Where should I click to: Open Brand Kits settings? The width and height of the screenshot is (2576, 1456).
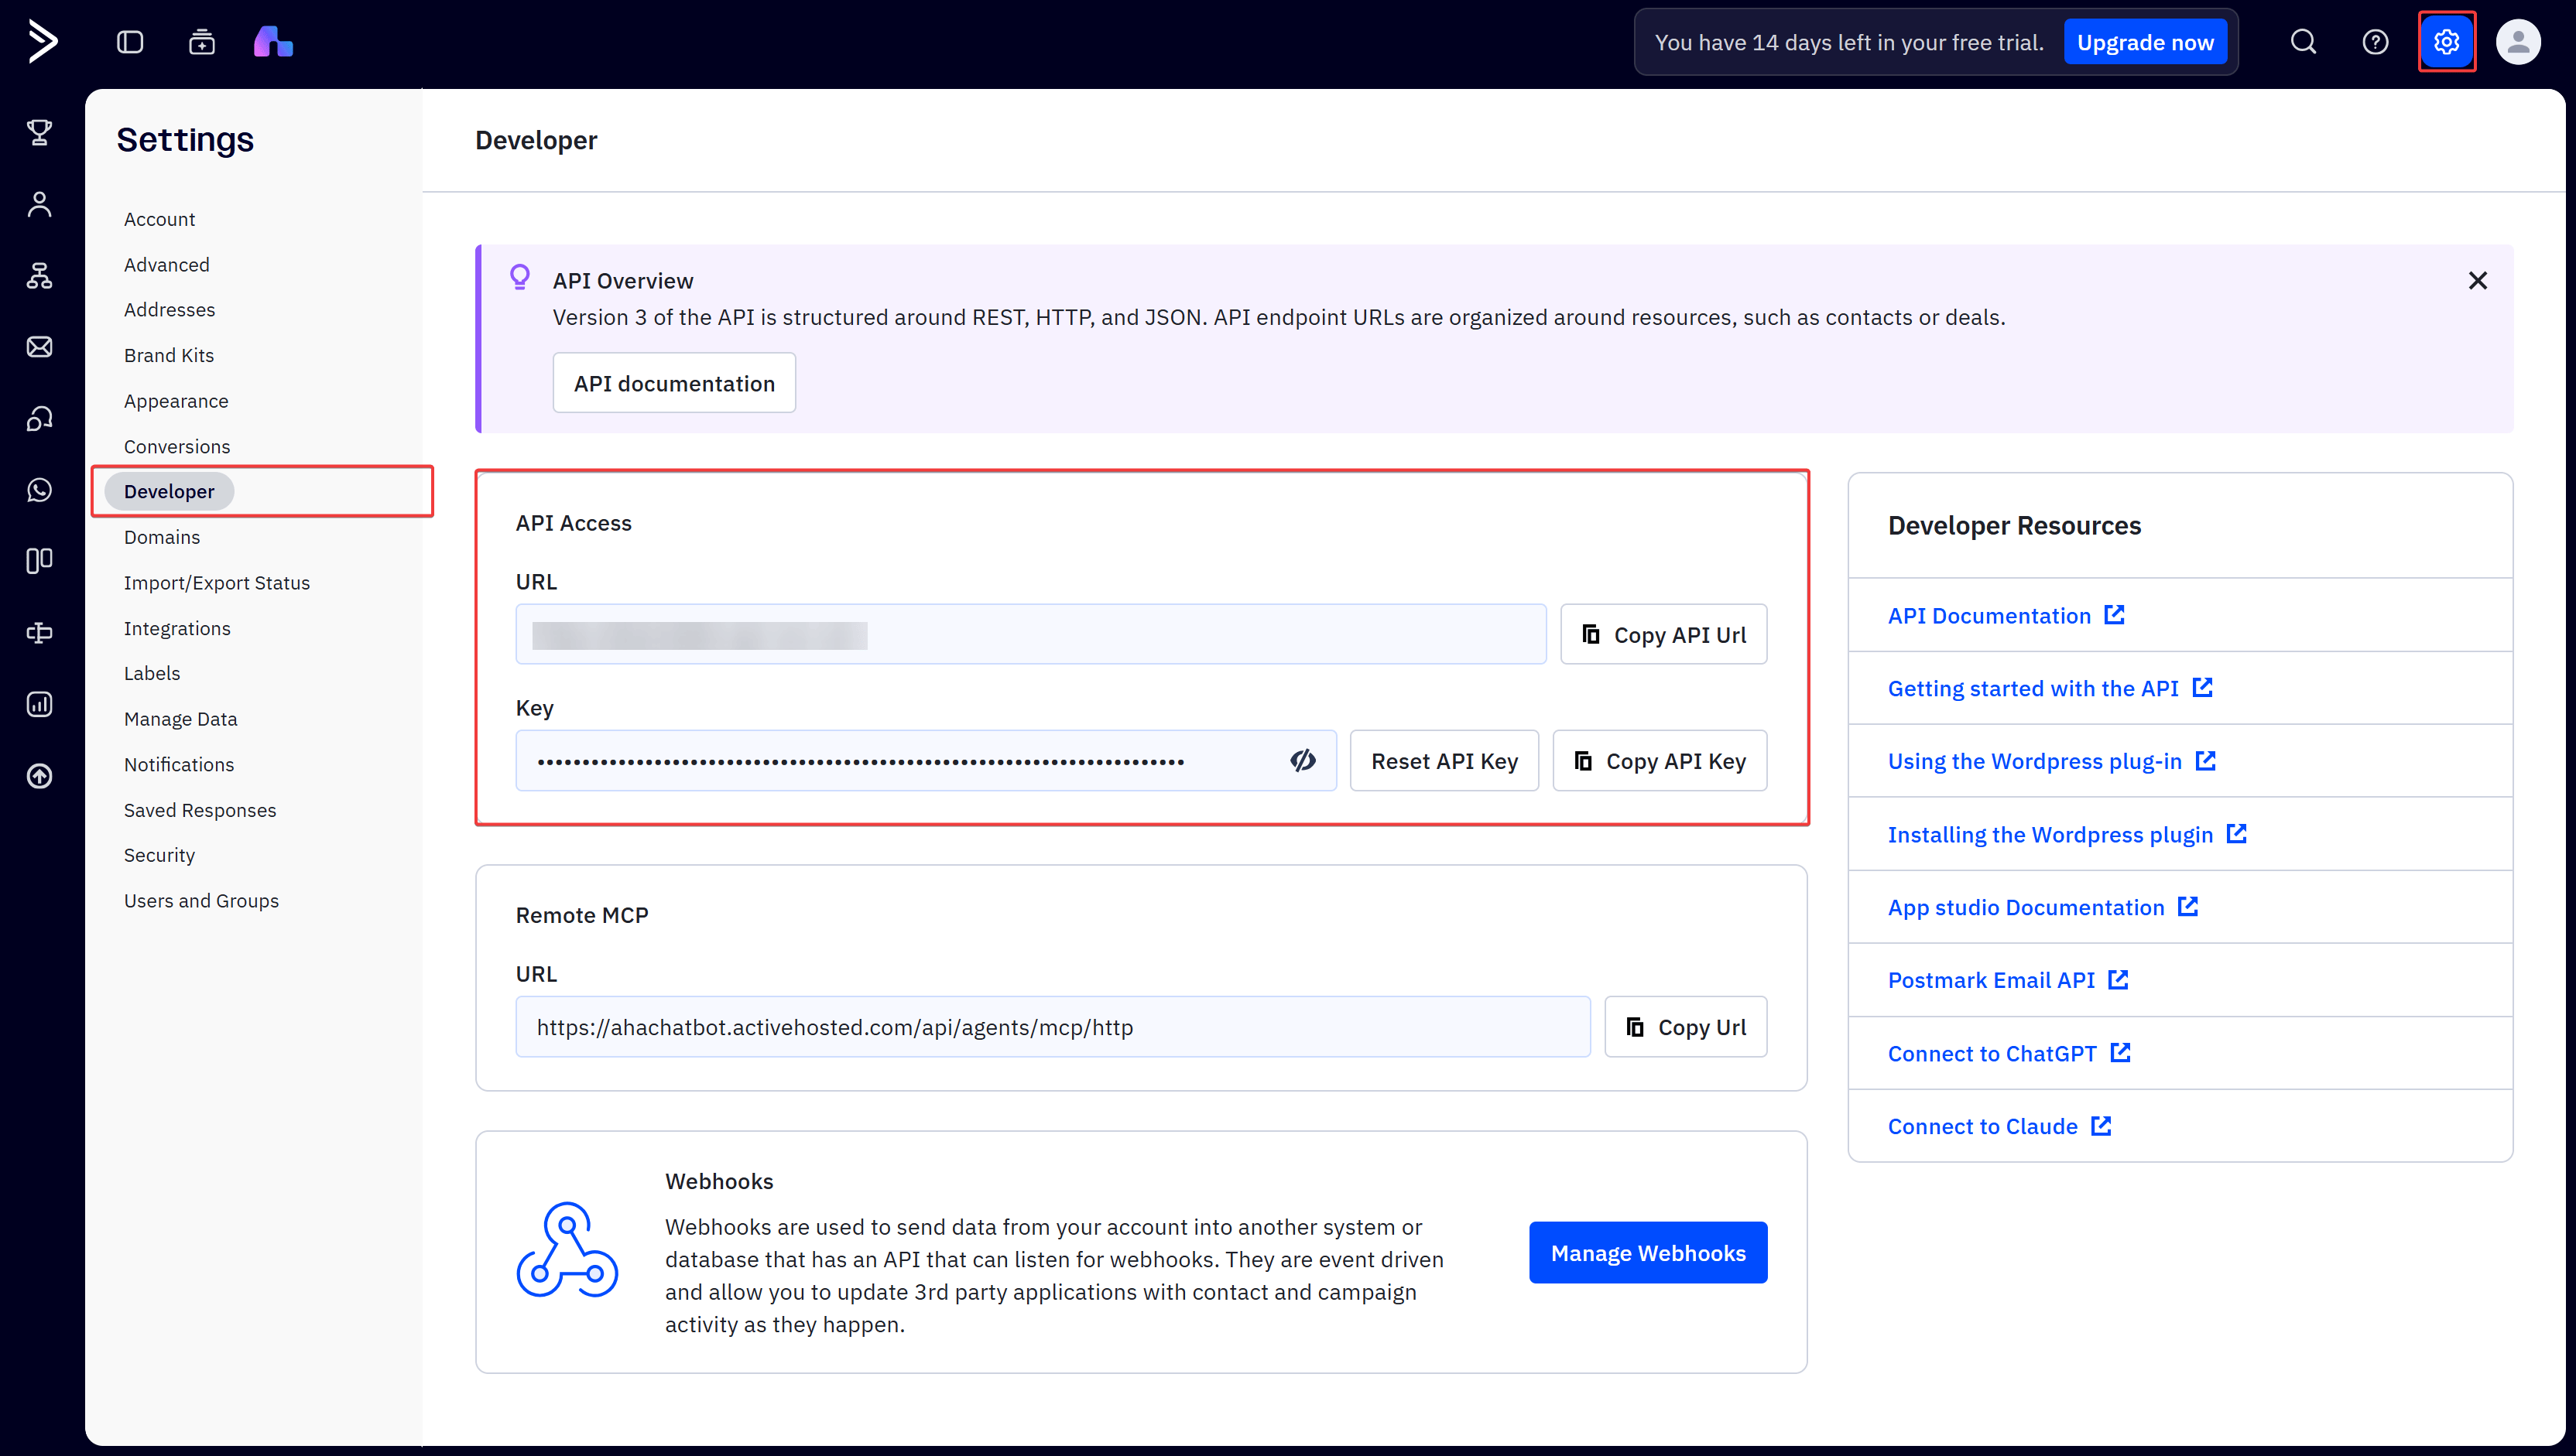coord(169,356)
